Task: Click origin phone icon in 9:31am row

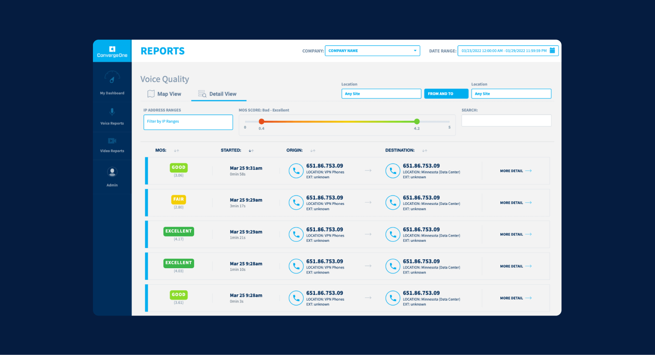Action: pyautogui.click(x=296, y=171)
